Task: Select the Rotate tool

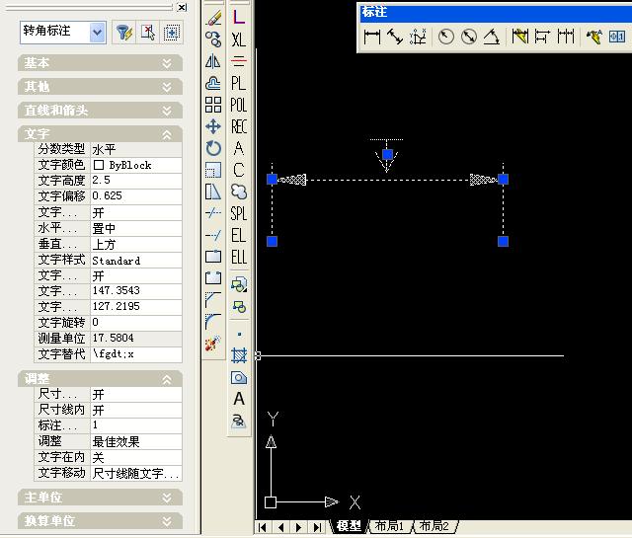Action: 213,148
